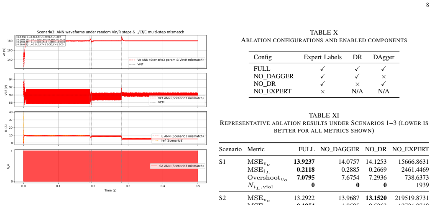
Task: Click the page number 8
Action: [427, 5]
